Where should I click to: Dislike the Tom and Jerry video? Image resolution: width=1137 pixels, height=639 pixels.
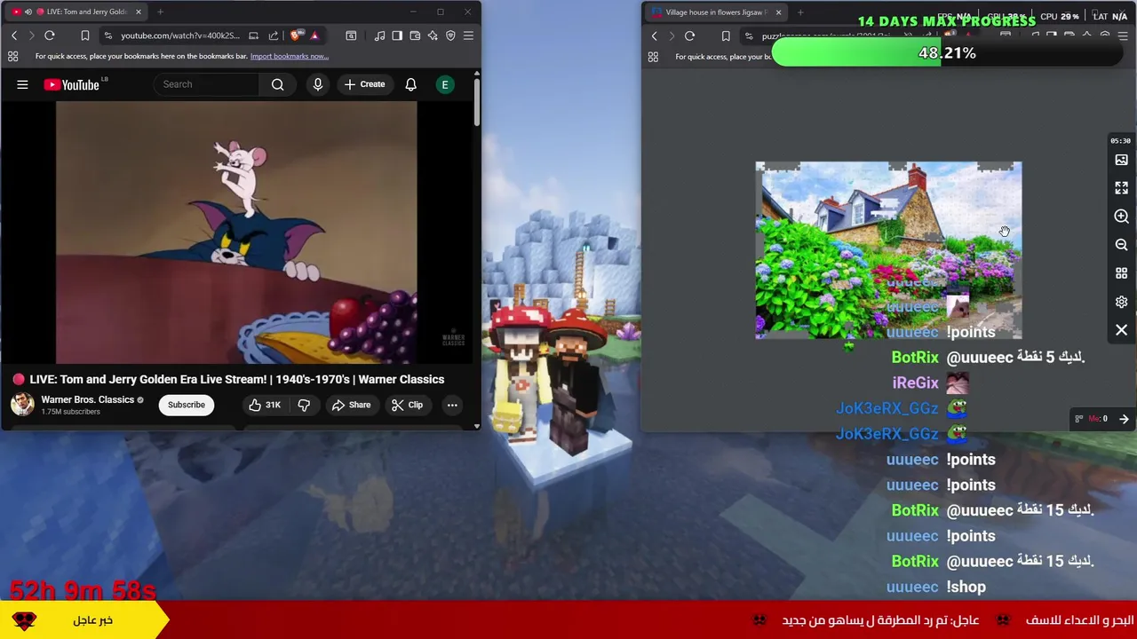304,405
